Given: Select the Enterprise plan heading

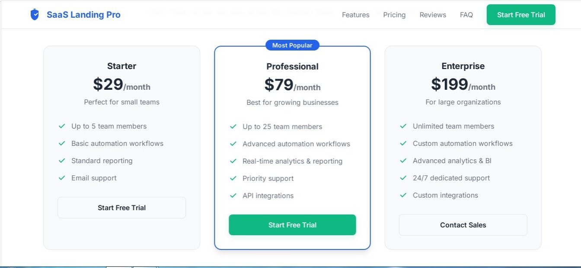Looking at the screenshot, I should point(463,66).
